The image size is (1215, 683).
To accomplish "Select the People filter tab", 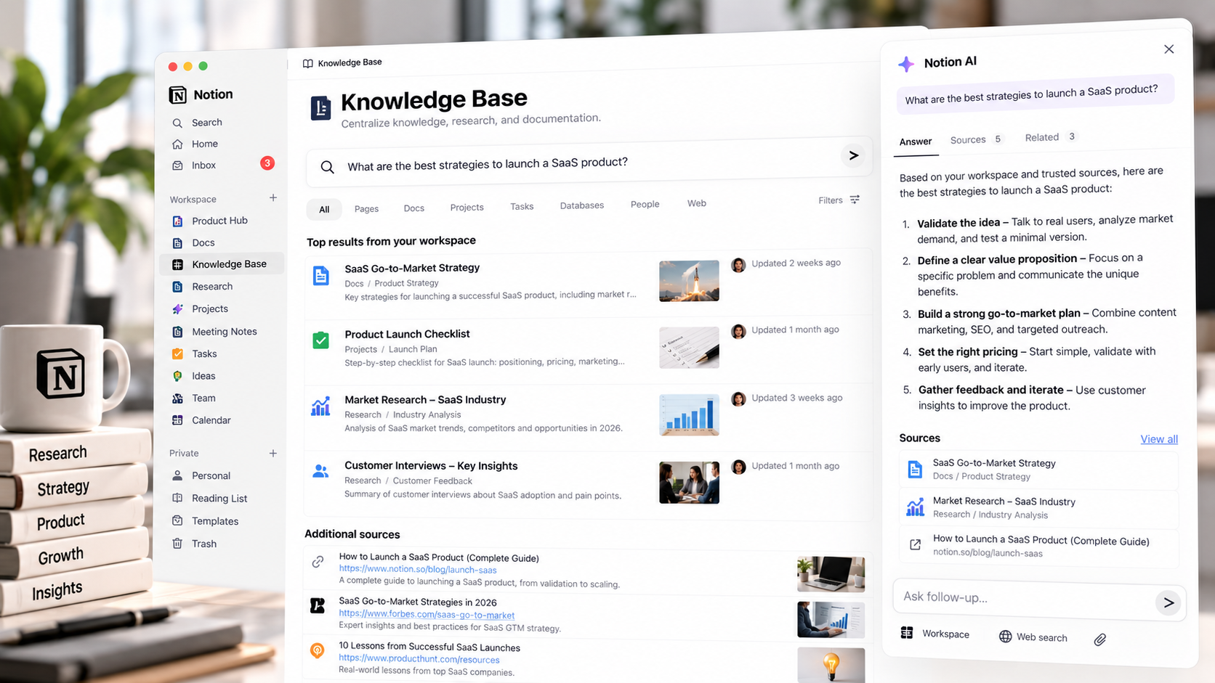I will (x=645, y=204).
